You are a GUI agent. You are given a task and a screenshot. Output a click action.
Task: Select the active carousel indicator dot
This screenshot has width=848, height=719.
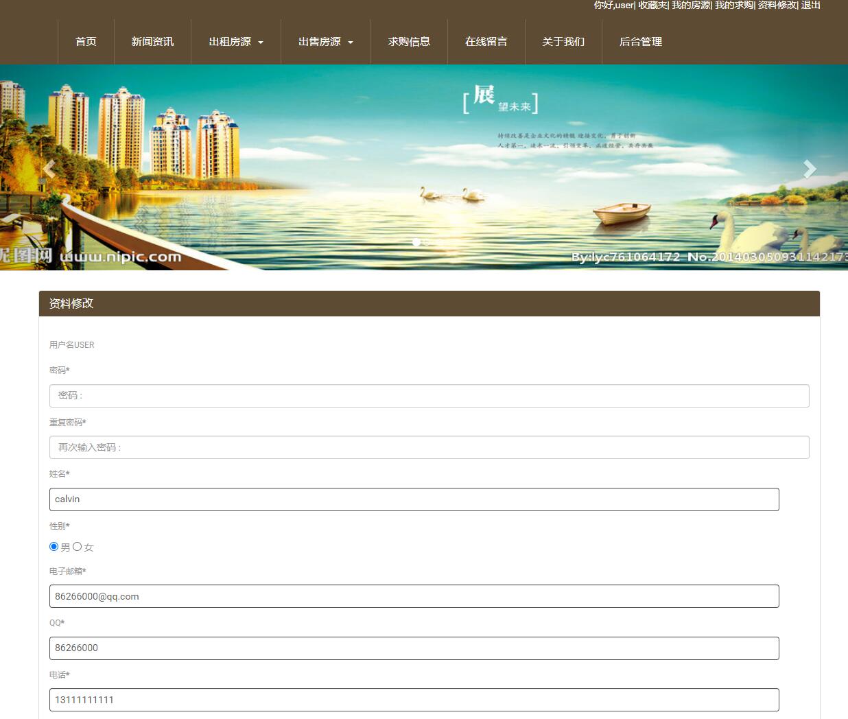(416, 242)
